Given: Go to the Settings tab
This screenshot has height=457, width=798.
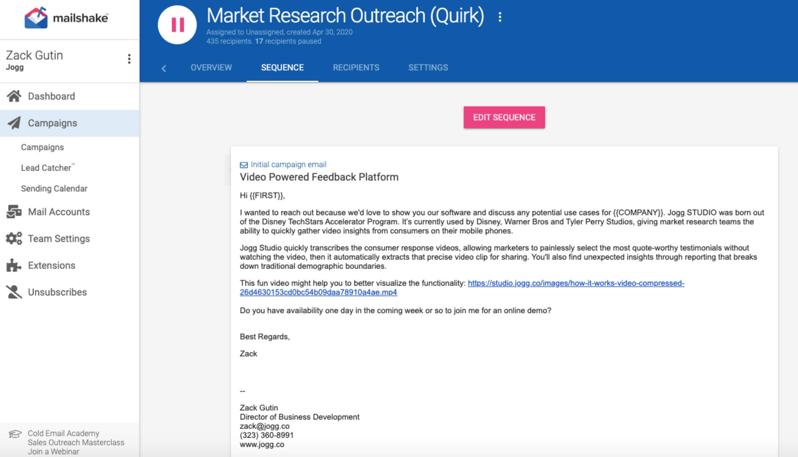Looking at the screenshot, I should [x=428, y=68].
